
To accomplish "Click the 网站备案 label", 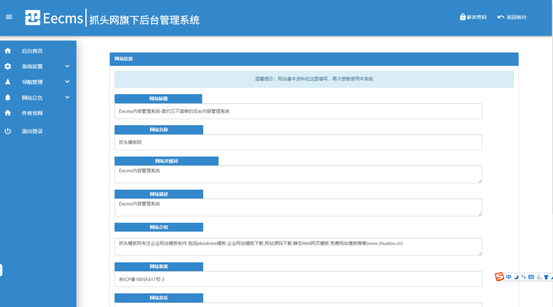I will tap(159, 267).
